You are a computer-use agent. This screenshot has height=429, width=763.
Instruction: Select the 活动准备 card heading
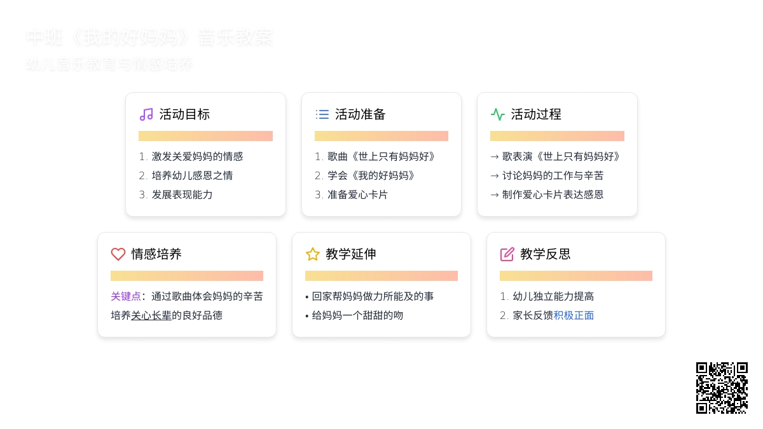[x=361, y=114]
